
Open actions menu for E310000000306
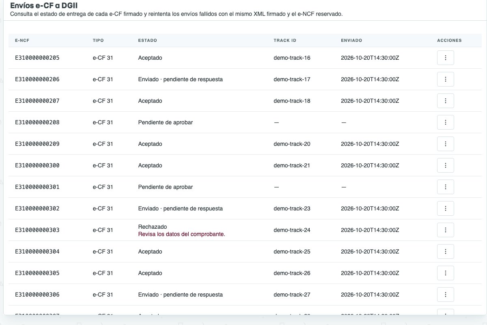445,295
